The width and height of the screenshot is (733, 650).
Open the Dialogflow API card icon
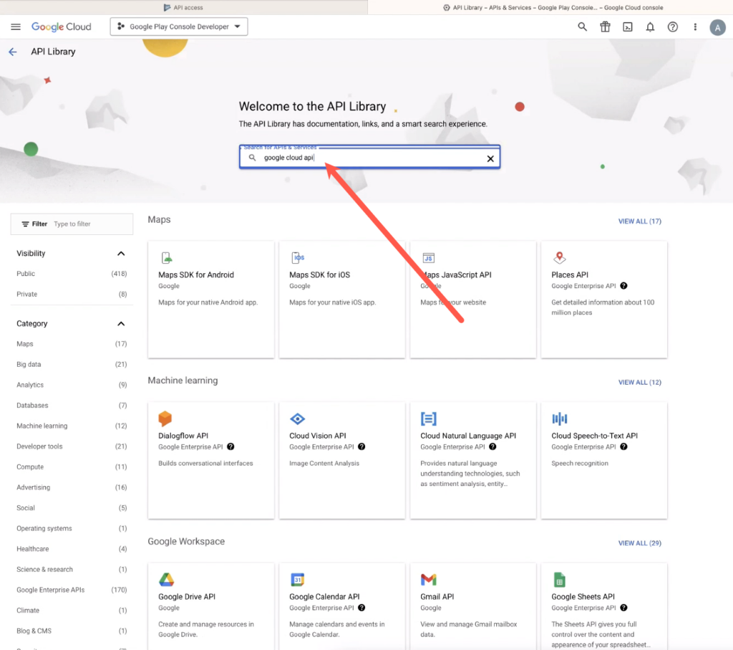pos(165,419)
